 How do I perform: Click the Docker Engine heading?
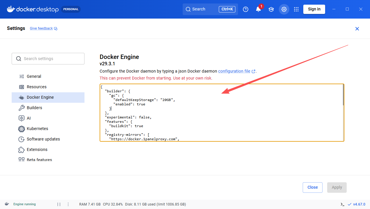(119, 57)
